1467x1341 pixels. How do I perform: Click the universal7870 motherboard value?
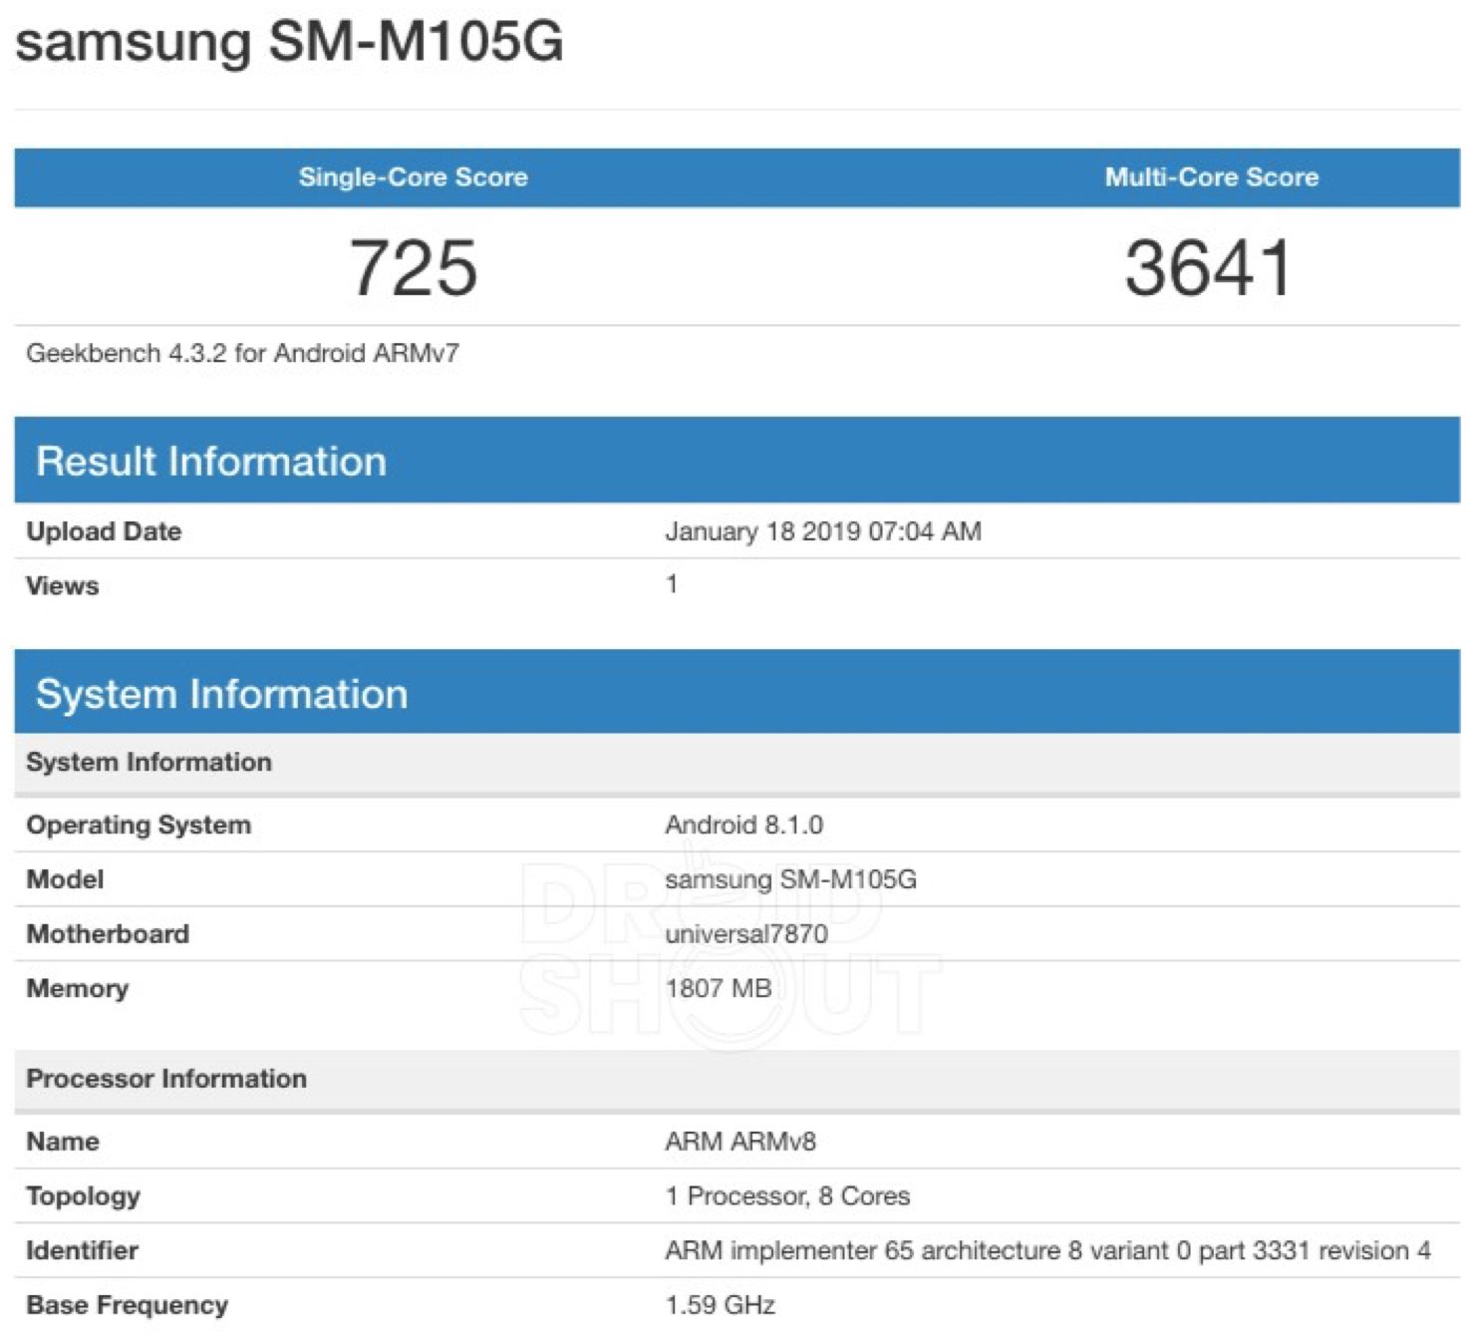pos(745,934)
